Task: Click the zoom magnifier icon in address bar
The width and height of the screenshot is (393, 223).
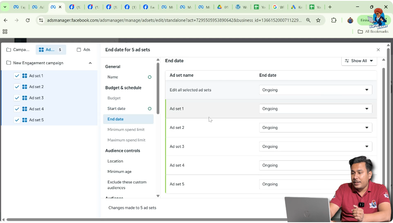Action: 308,20
